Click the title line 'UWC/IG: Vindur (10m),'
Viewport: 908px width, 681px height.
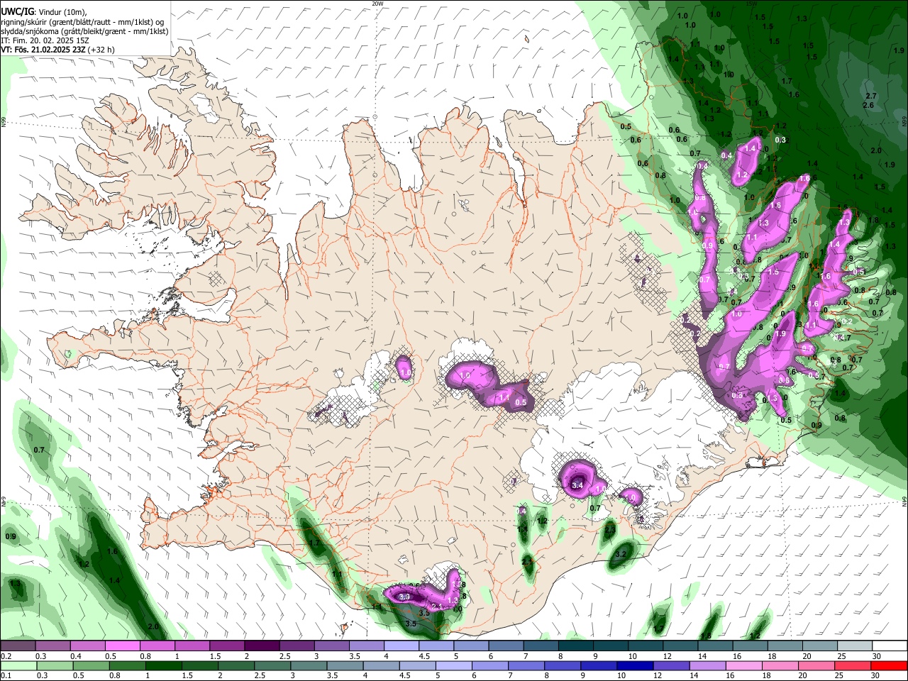(x=43, y=11)
